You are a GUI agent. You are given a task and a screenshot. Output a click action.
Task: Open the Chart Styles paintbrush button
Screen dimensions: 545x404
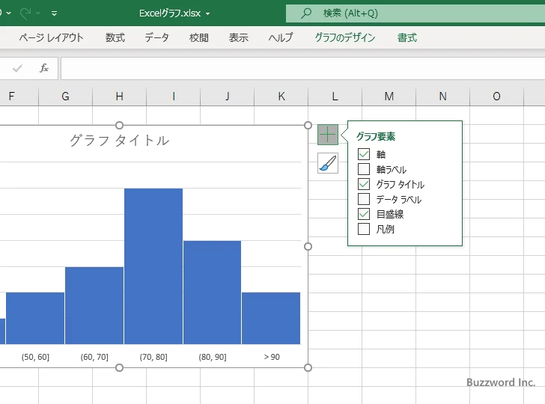[327, 163]
